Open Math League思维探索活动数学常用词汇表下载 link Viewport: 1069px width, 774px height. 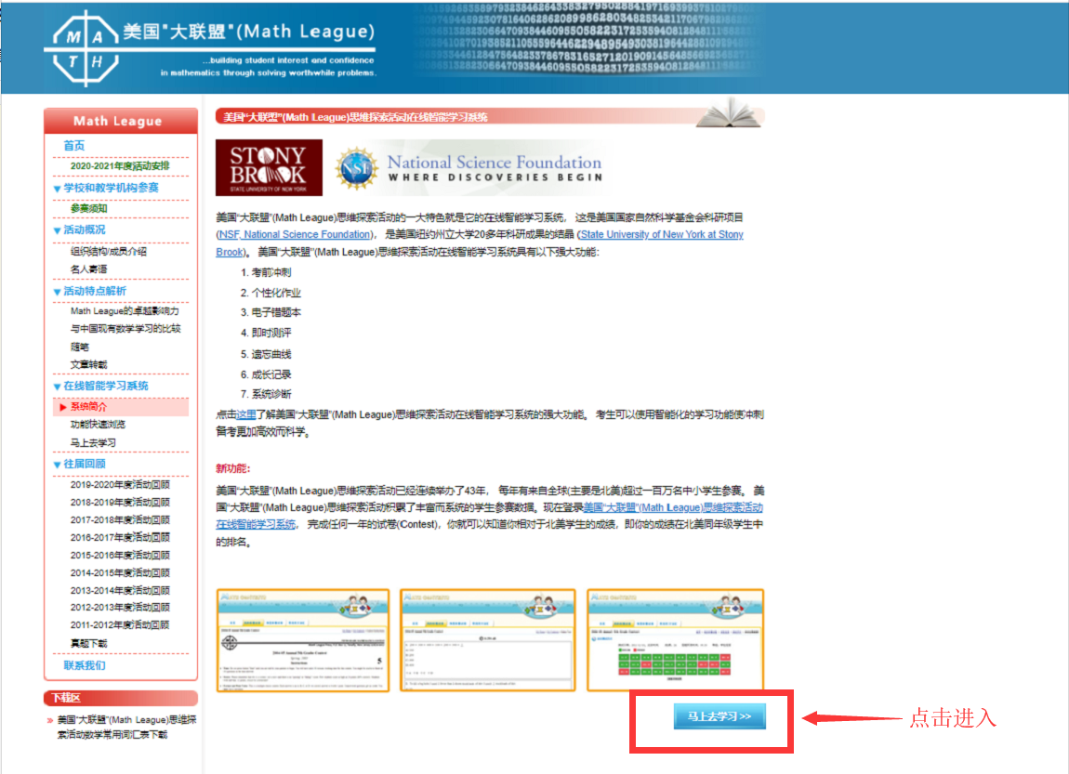tap(126, 728)
